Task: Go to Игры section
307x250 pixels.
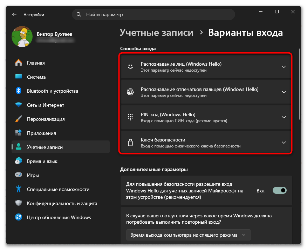Action: pyautogui.click(x=61, y=175)
